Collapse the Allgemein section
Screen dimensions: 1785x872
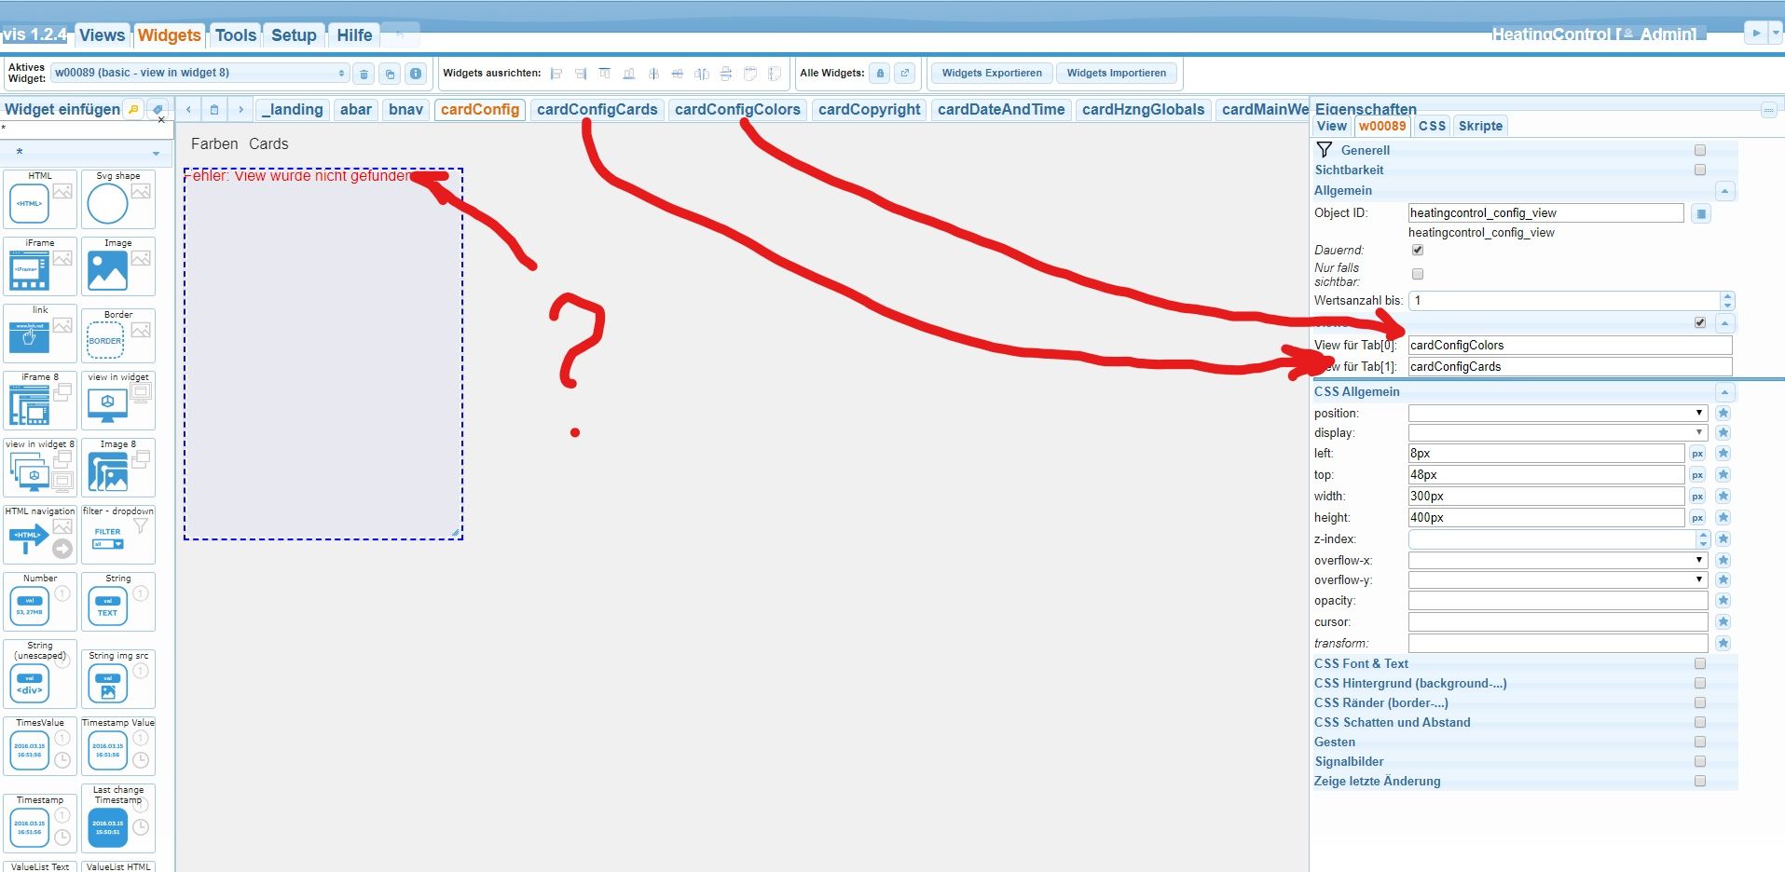[1725, 191]
